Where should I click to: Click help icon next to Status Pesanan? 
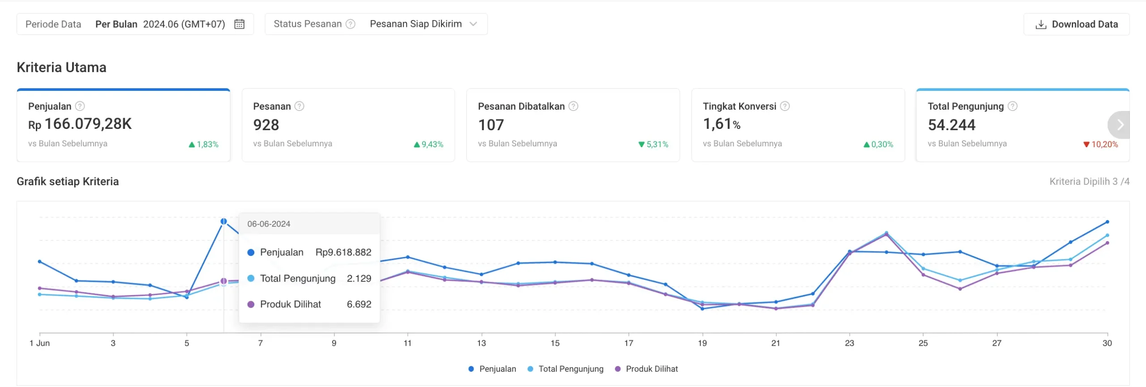coord(351,24)
